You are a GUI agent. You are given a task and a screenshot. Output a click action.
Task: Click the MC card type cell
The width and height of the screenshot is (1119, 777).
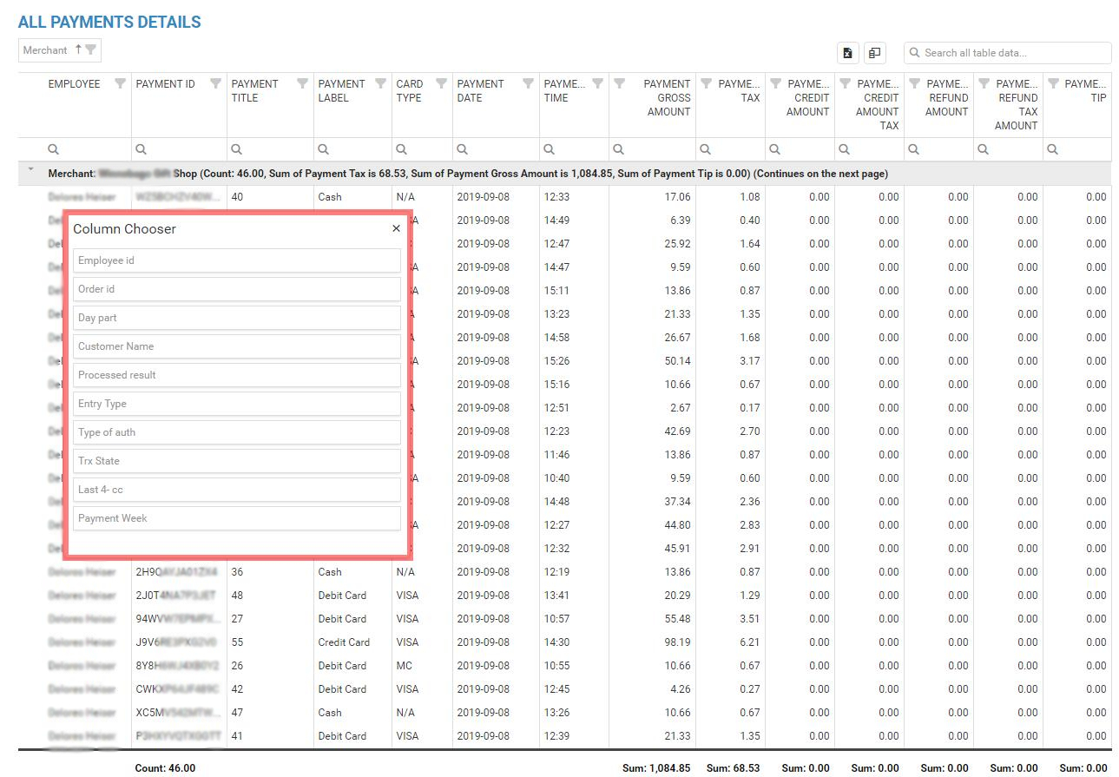click(404, 666)
